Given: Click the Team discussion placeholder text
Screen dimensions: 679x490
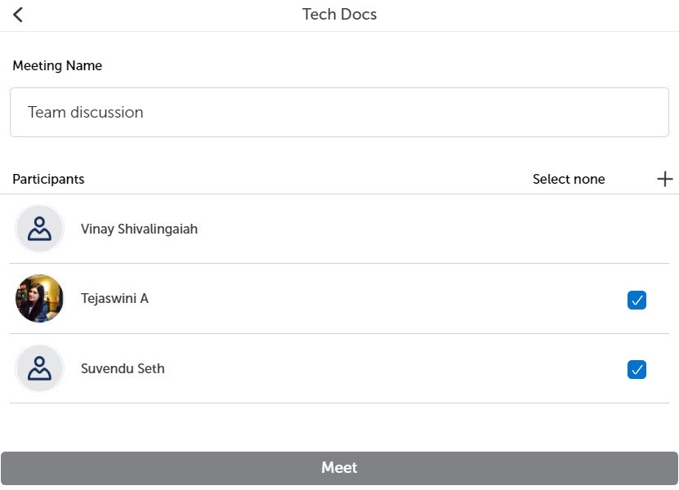Looking at the screenshot, I should pyautogui.click(x=85, y=112).
